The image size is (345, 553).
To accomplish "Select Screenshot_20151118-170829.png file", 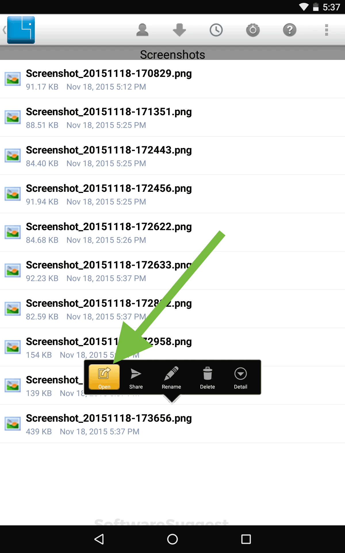I will (x=172, y=79).
